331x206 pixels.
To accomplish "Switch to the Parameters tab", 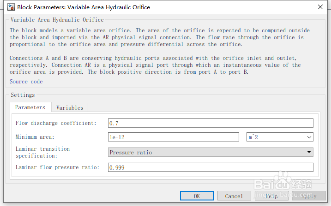I will [30, 107].
